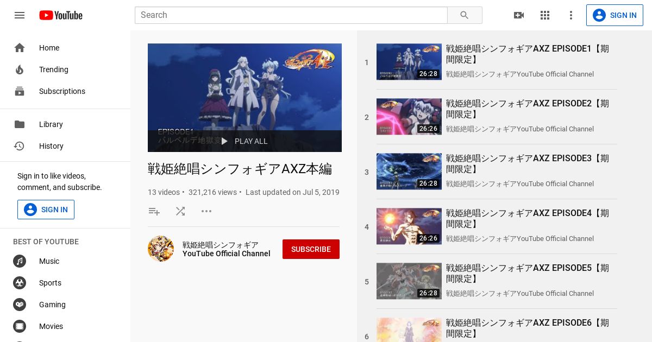Click the Subscriptions sidebar icon
This screenshot has height=342, width=652.
coord(20,91)
